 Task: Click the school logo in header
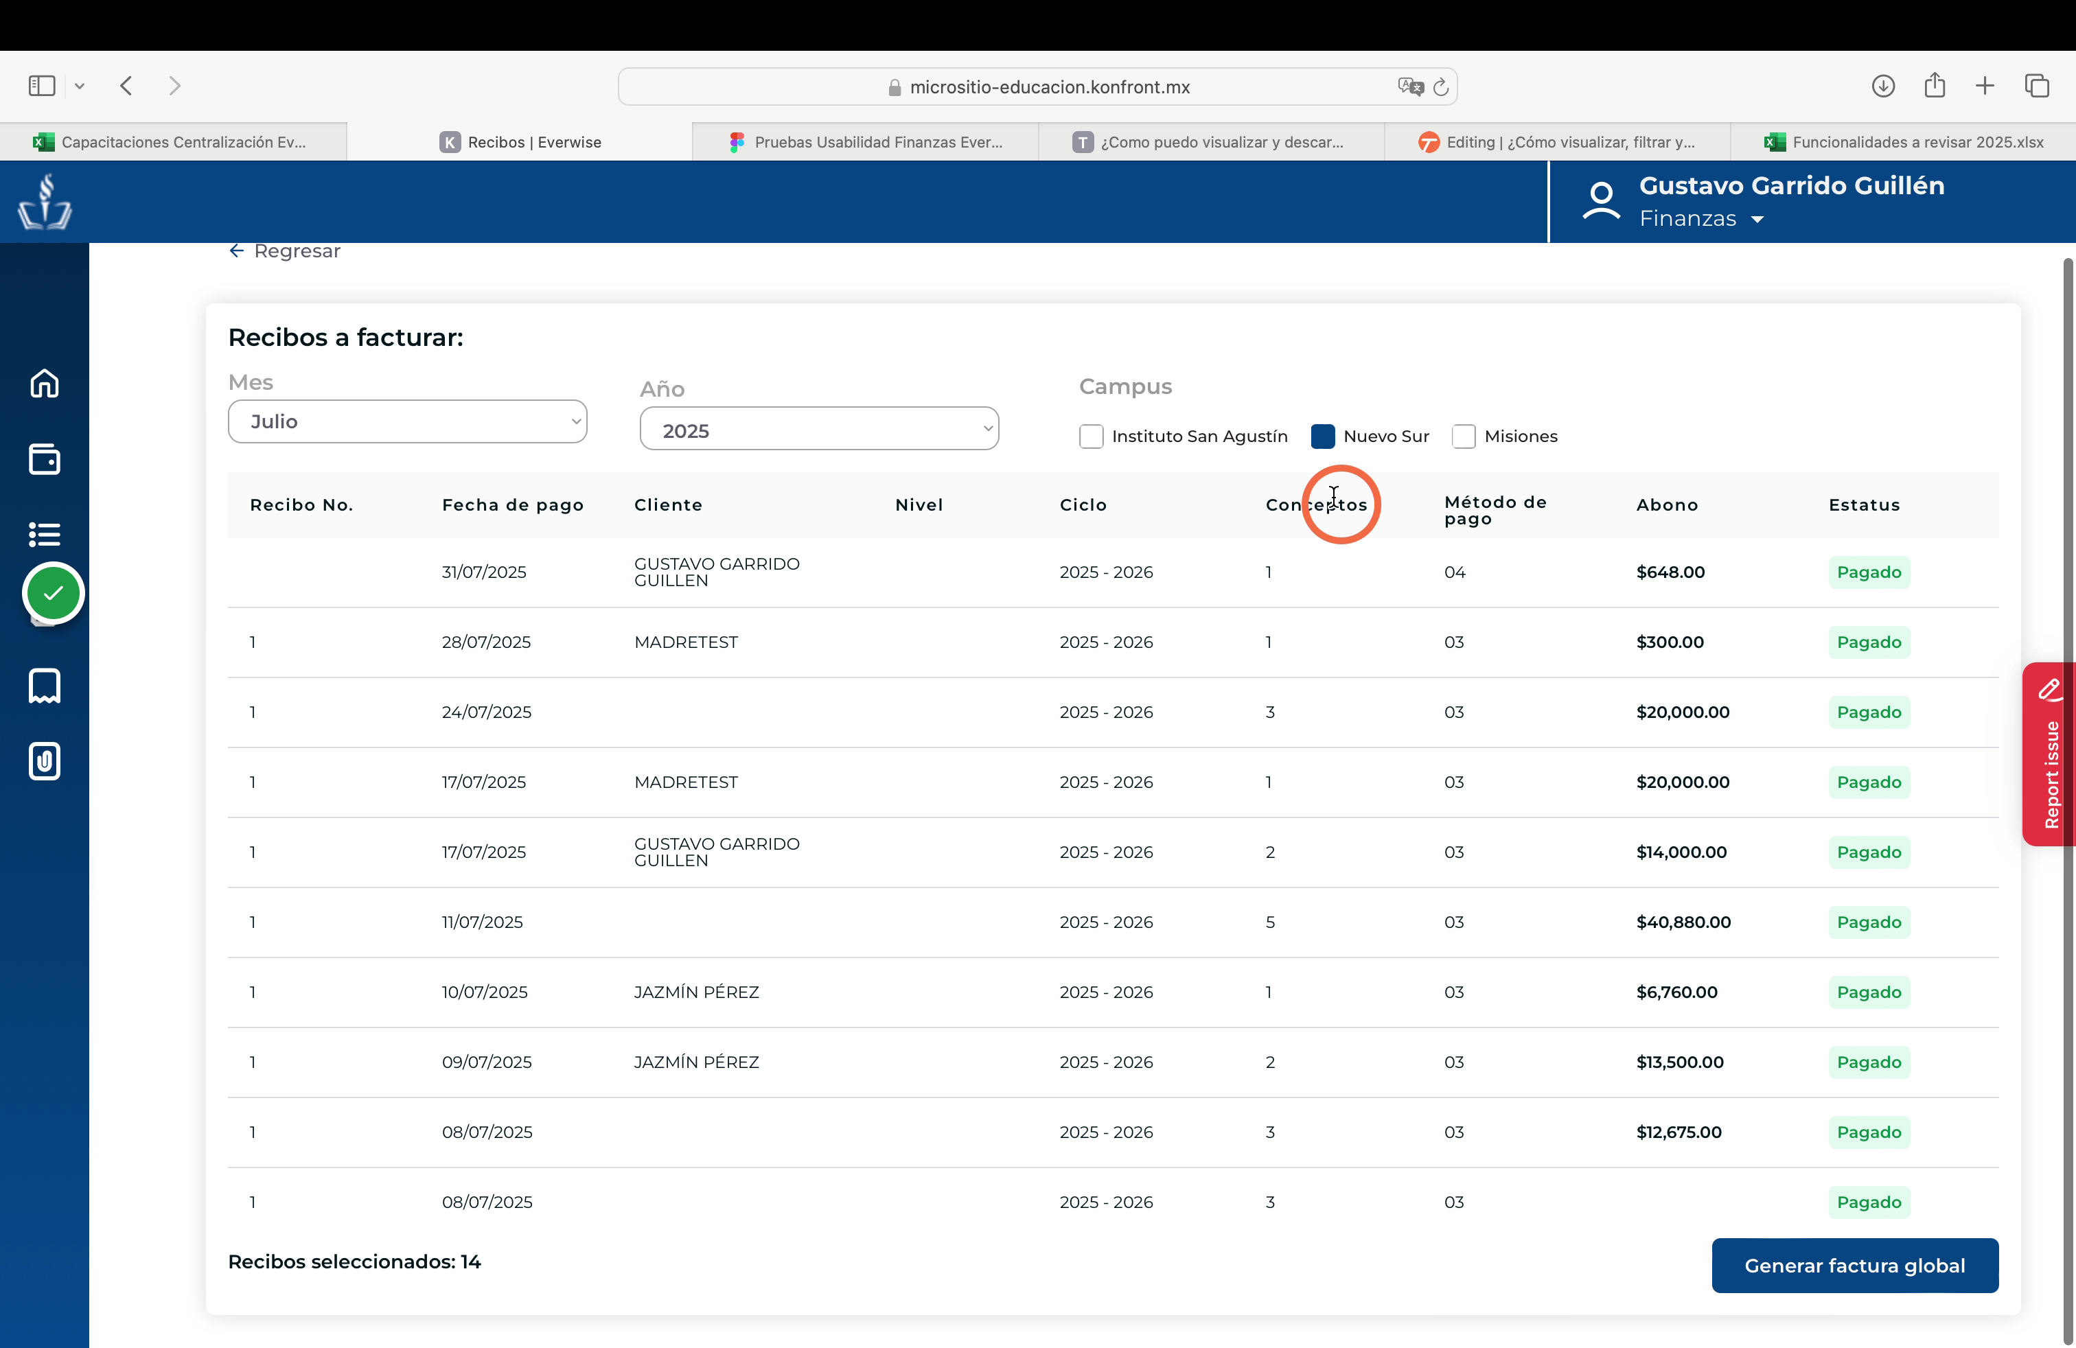[45, 201]
